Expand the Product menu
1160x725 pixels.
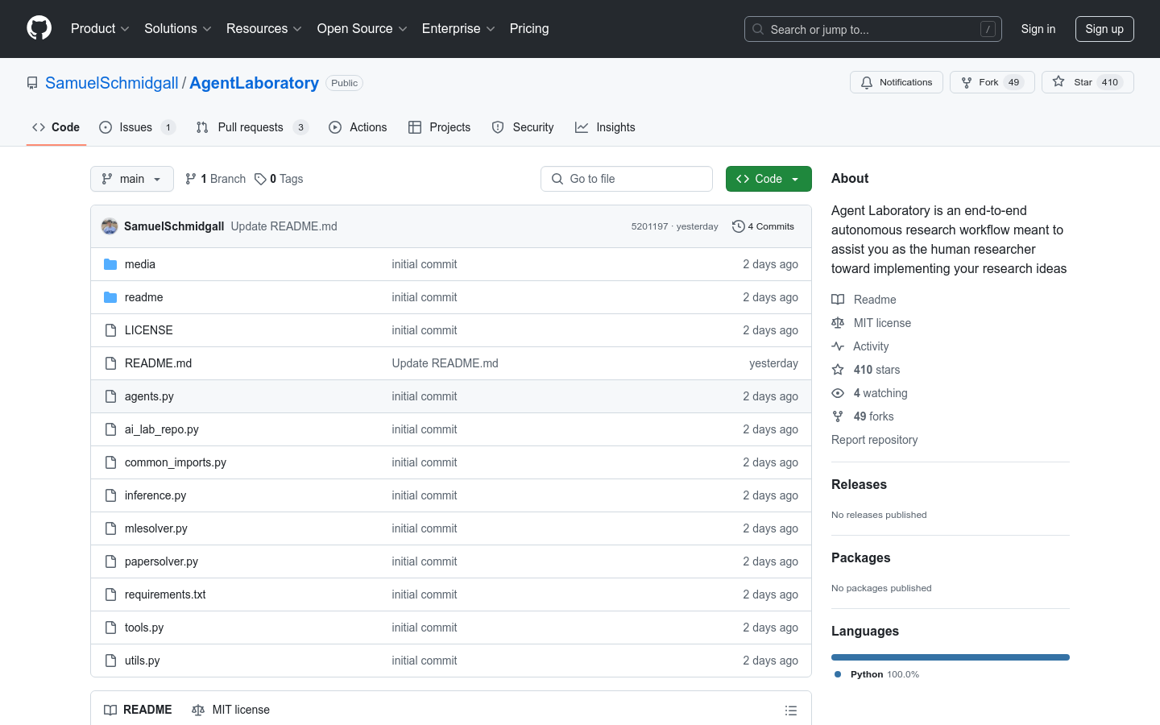pos(100,28)
